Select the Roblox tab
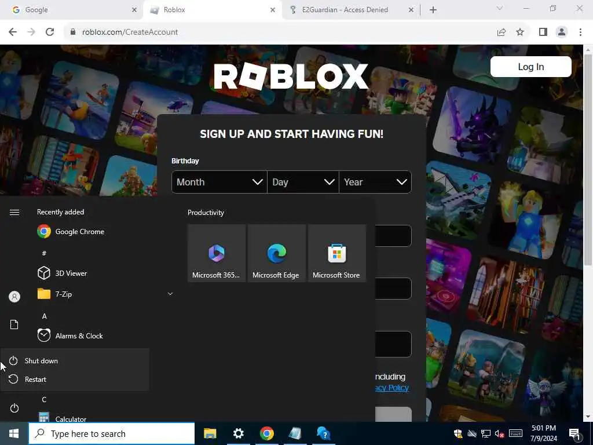Screen dimensions: 593x445 [212, 10]
